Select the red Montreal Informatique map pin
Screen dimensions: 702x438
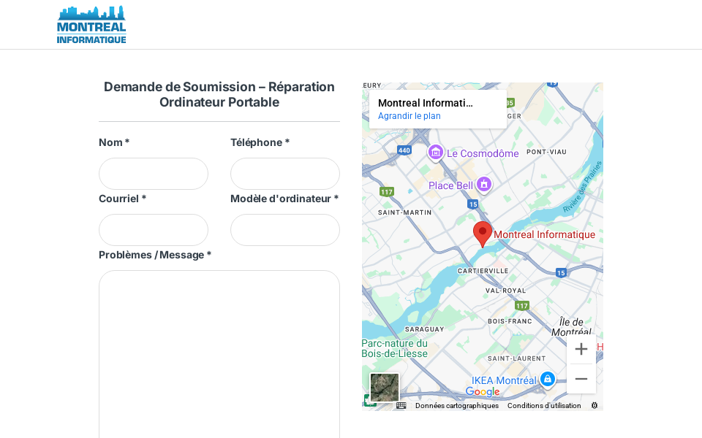coord(483,232)
